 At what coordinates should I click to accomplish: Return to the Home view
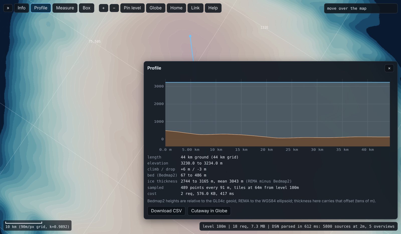point(176,8)
